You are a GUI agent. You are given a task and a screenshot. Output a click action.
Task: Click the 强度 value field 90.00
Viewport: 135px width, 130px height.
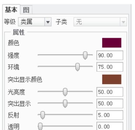click(110, 55)
